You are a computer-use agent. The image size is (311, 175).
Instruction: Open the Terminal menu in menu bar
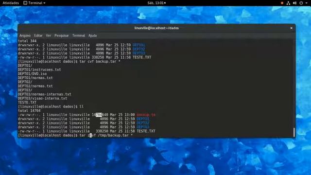point(79,35)
